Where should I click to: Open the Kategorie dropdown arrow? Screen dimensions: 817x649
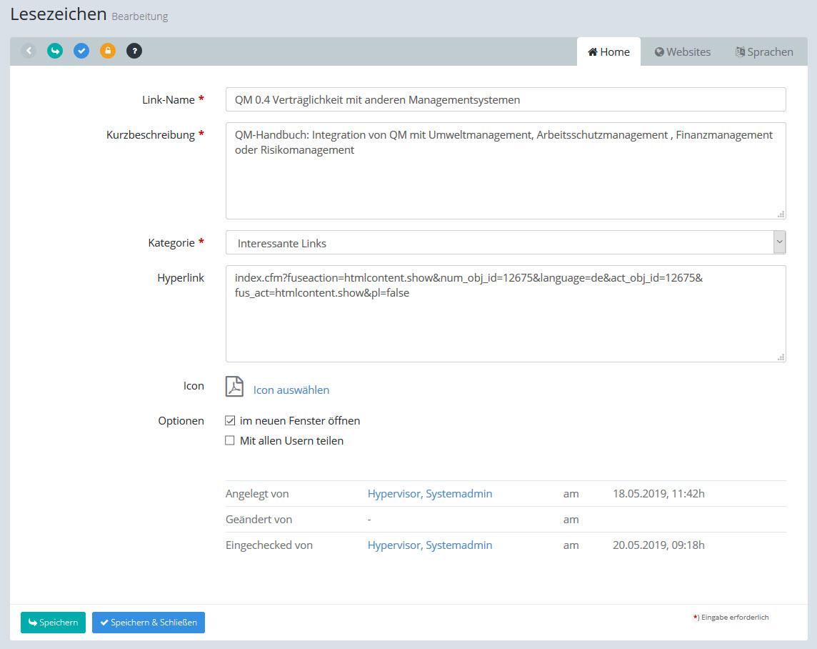coord(779,242)
